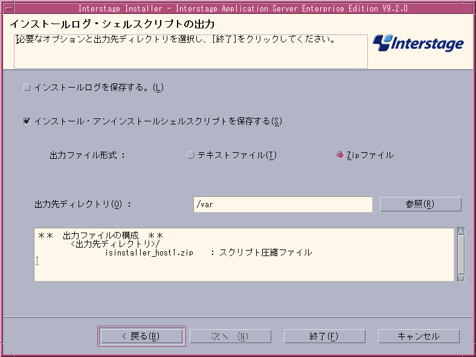This screenshot has height=357, width=476.
Task: Enable インストールログを保存する checkbox
Action: point(27,88)
